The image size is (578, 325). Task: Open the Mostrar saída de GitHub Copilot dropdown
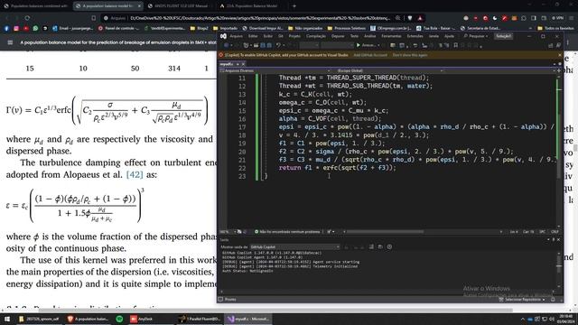coord(294,246)
